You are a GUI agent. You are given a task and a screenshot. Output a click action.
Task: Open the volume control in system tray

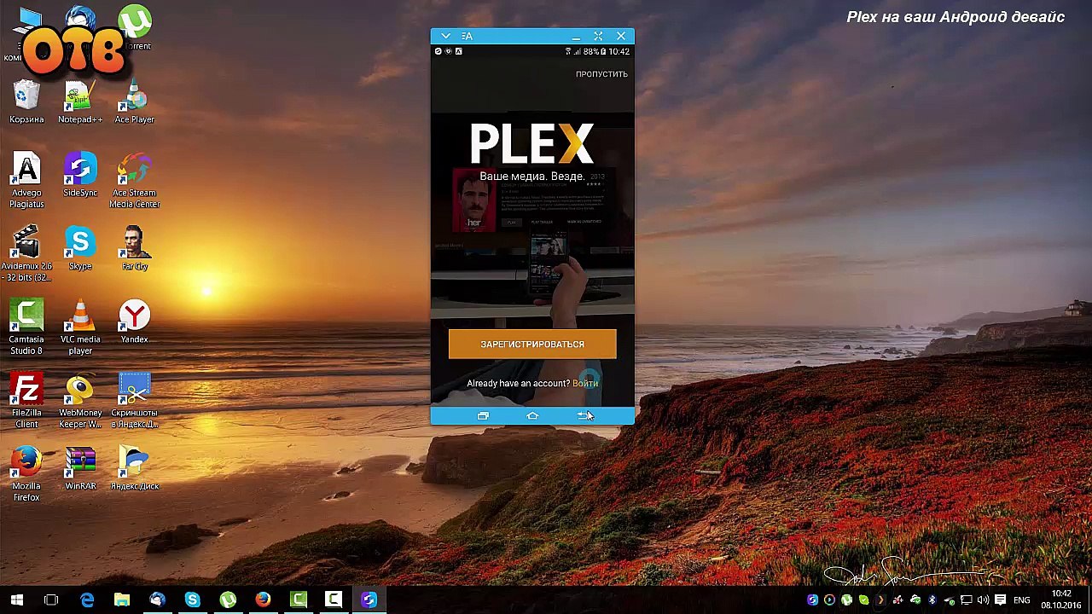[x=983, y=600]
